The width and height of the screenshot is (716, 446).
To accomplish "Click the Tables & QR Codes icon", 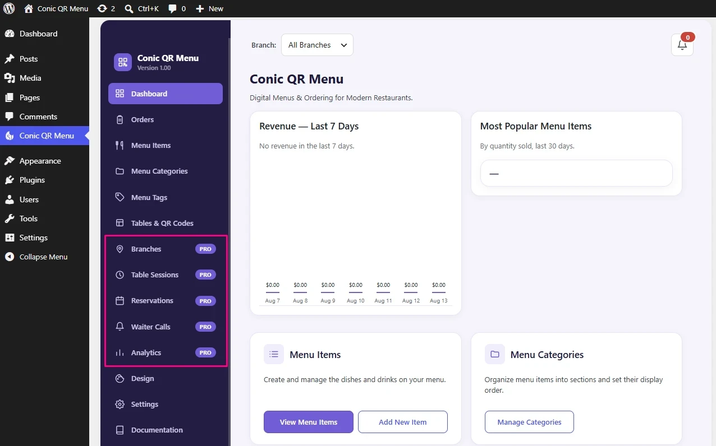I will click(120, 223).
